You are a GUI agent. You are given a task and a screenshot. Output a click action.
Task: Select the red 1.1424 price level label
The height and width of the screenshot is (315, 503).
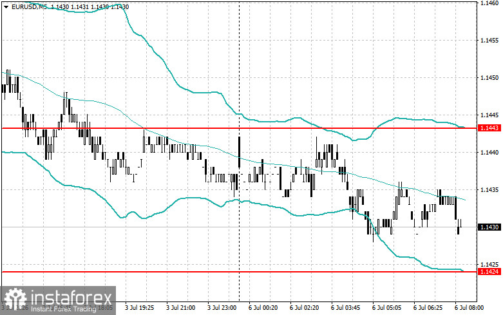[489, 272]
